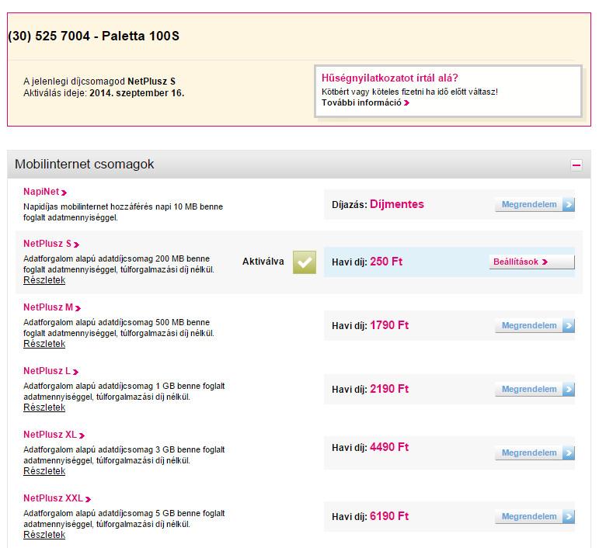Click Megrendelem for NapiNet

pos(535,205)
